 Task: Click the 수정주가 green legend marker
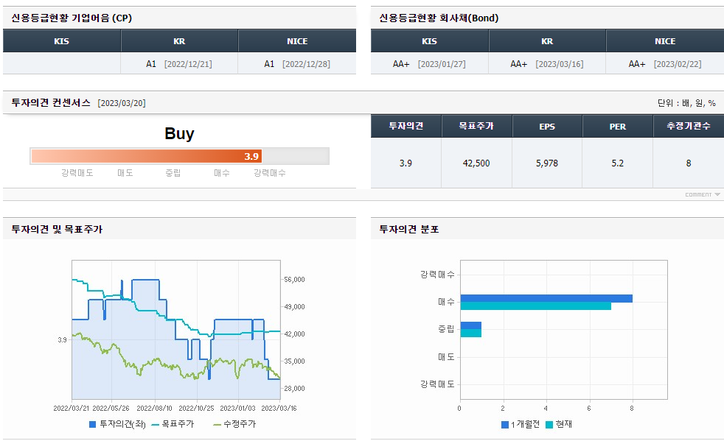(x=217, y=424)
